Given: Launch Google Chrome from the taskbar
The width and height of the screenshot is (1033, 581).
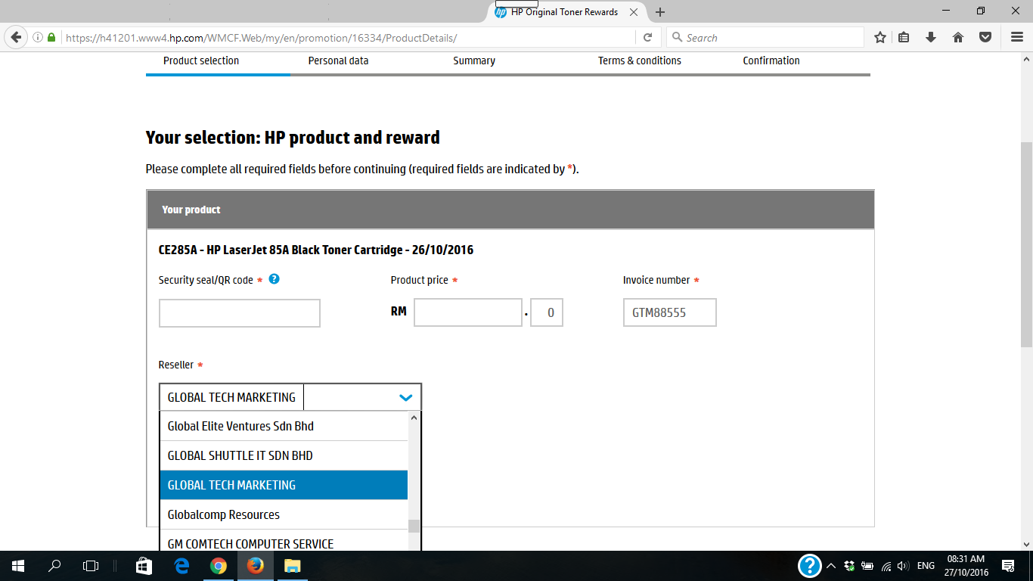Looking at the screenshot, I should coord(219,565).
